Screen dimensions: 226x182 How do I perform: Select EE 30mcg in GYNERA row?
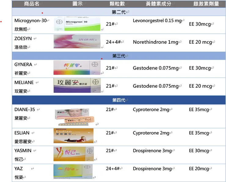(x=200, y=68)
